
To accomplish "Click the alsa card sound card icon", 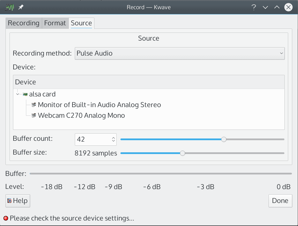I will [x=25, y=94].
